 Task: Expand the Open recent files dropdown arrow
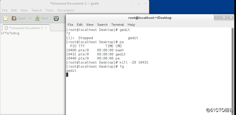coord(30,18)
